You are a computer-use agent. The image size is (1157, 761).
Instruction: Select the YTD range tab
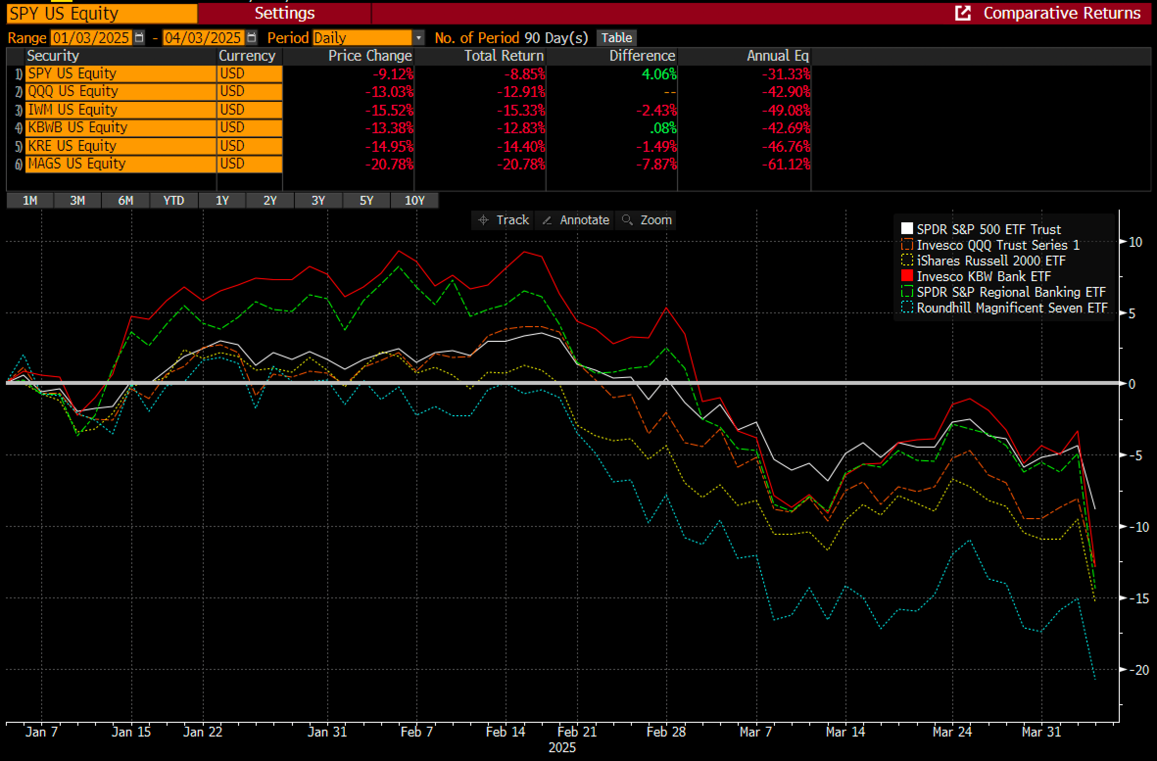point(173,200)
